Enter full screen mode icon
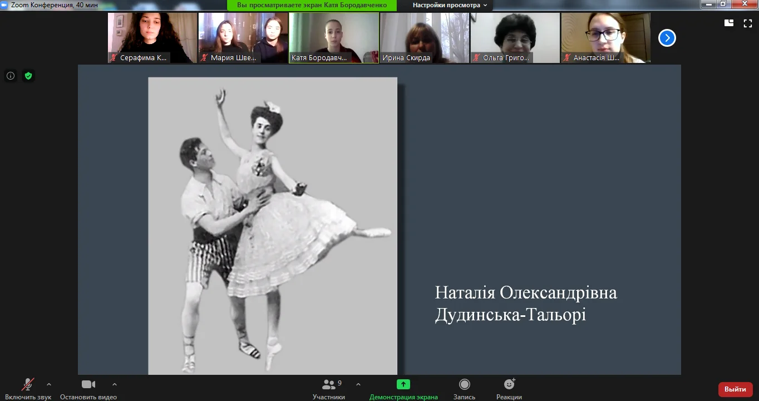 [x=747, y=23]
